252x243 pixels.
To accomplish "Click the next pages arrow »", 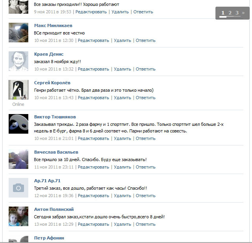I will tap(243, 13).
